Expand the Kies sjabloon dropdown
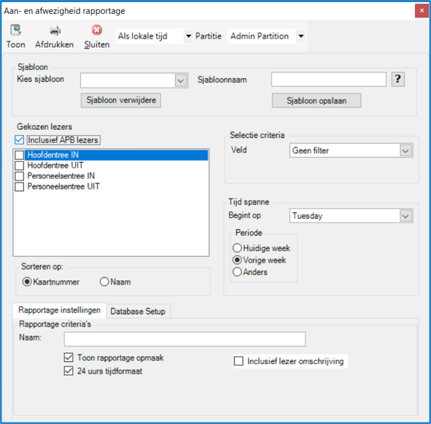This screenshot has width=431, height=424. point(181,80)
